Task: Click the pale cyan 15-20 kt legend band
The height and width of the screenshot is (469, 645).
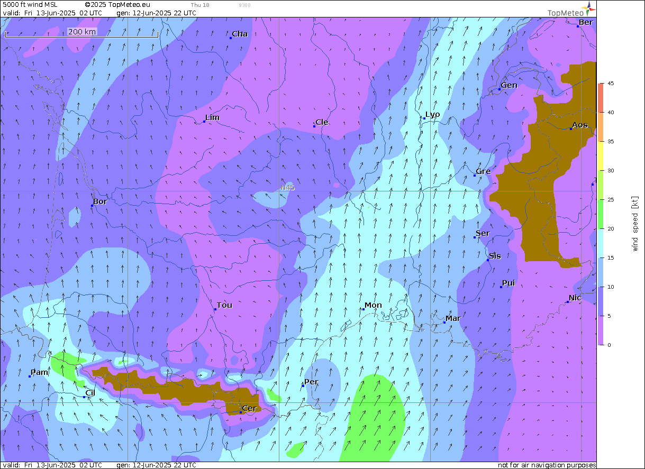Action: click(x=601, y=243)
